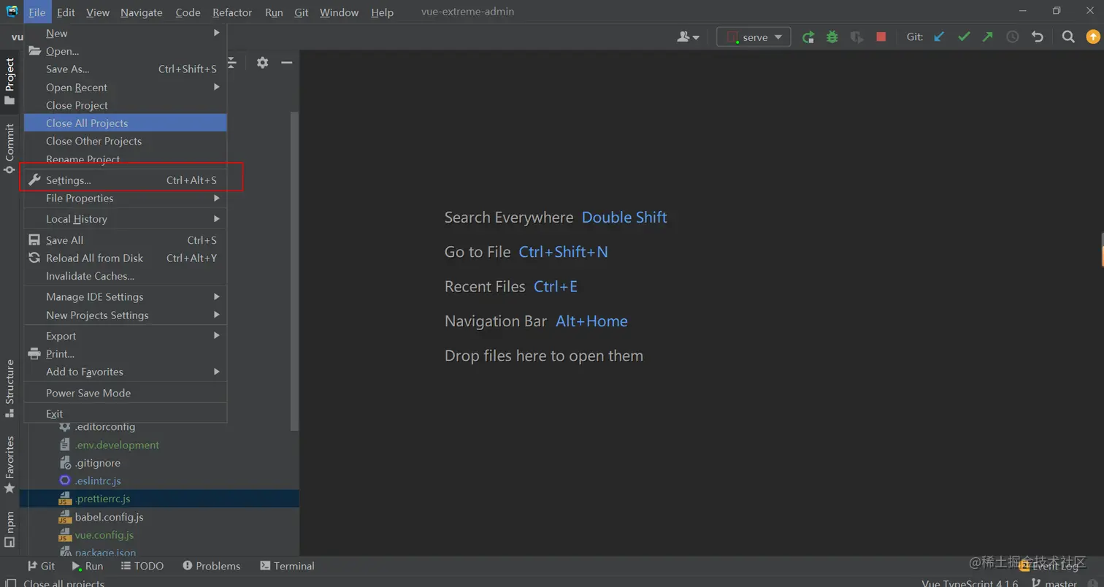Open the Run tool window at bottom
The width and height of the screenshot is (1104, 587).
(88, 566)
